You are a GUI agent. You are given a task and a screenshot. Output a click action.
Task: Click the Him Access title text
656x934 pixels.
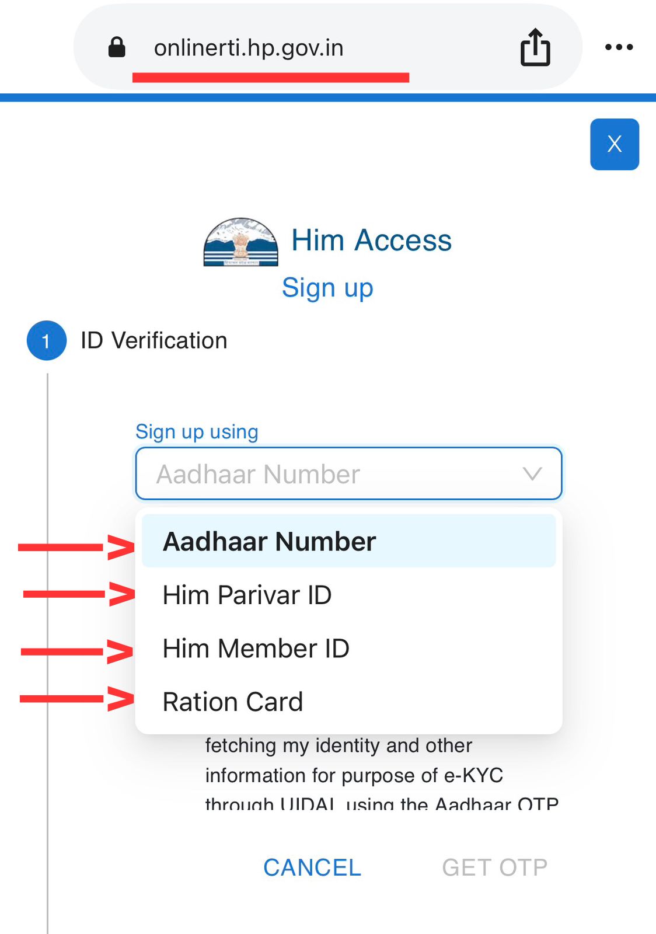[x=371, y=240]
